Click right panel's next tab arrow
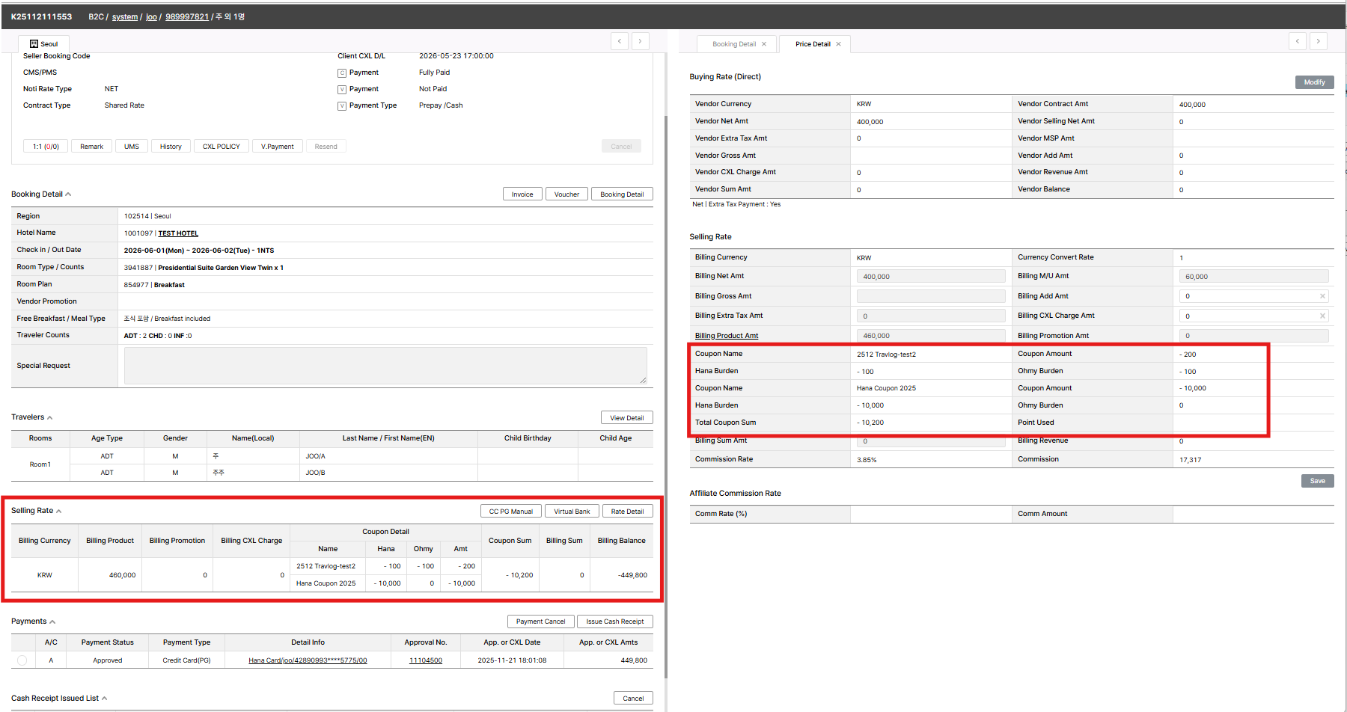The height and width of the screenshot is (712, 1347). tap(1318, 41)
